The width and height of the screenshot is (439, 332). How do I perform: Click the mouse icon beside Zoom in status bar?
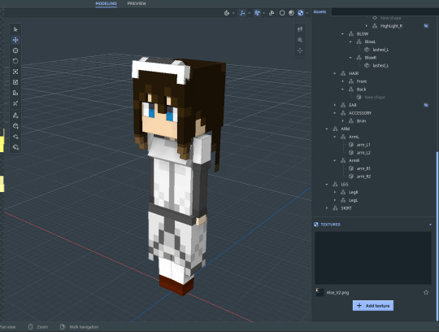coord(31,326)
